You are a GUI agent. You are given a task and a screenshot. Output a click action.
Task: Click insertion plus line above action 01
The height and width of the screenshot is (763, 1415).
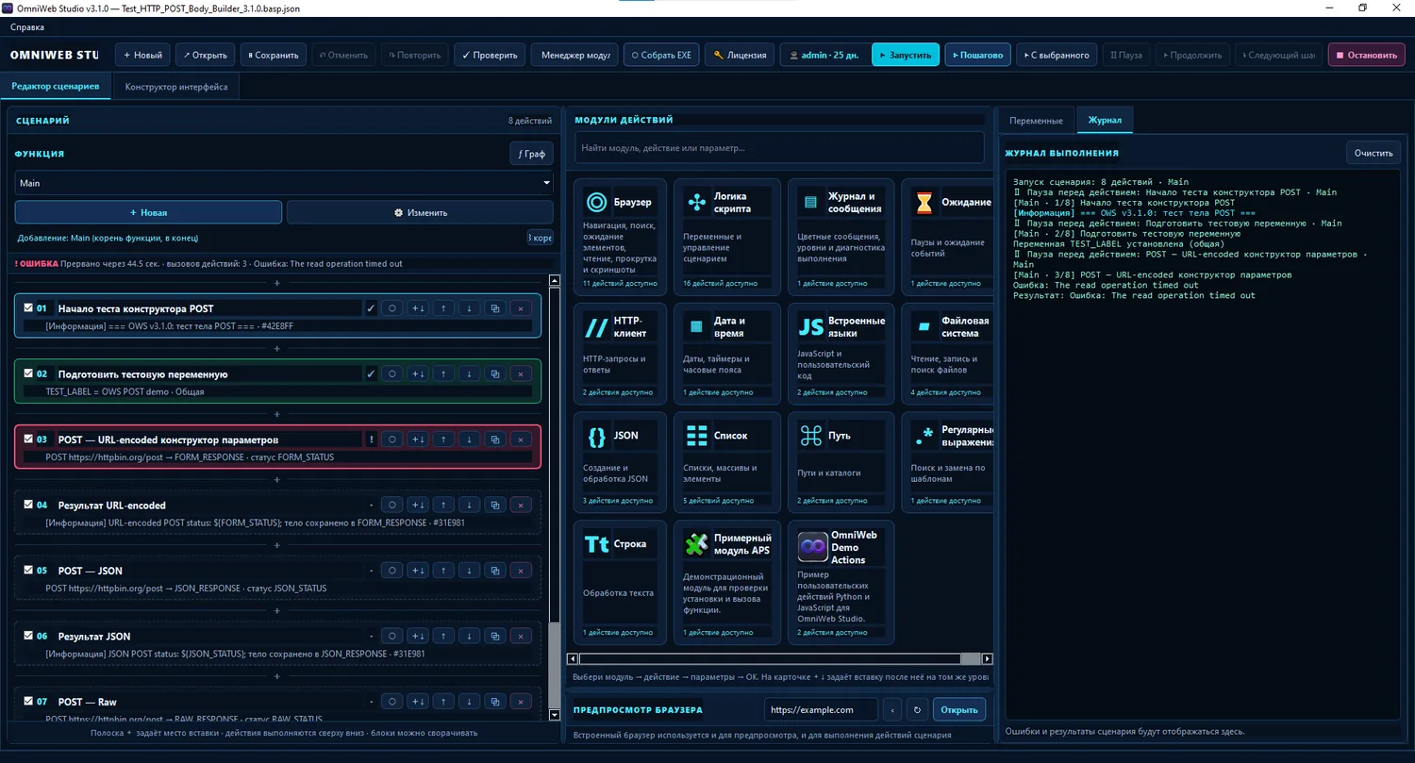[x=277, y=283]
